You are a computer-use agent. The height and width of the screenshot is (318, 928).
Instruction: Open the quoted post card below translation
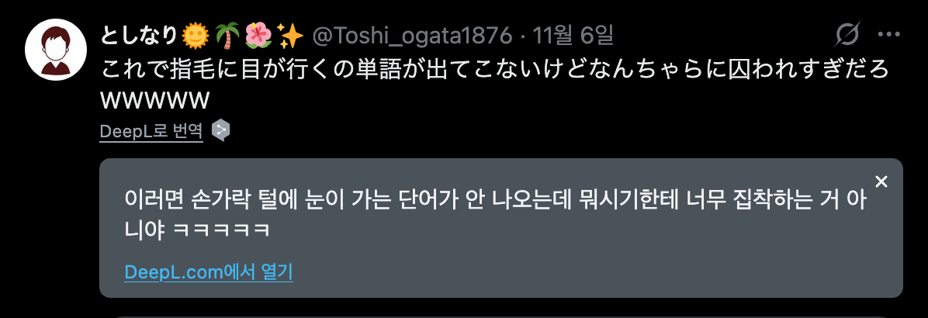(x=500, y=316)
